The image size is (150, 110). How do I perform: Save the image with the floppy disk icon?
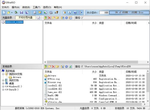[x=22, y=13]
